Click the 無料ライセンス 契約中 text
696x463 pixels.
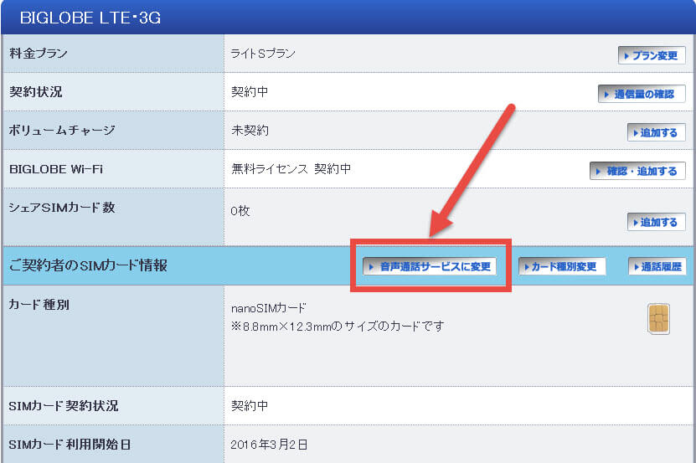(291, 168)
